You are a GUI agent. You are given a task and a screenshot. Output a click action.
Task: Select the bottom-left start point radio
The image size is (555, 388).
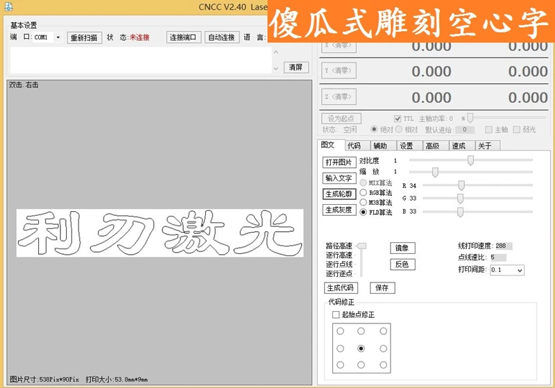[x=340, y=364]
